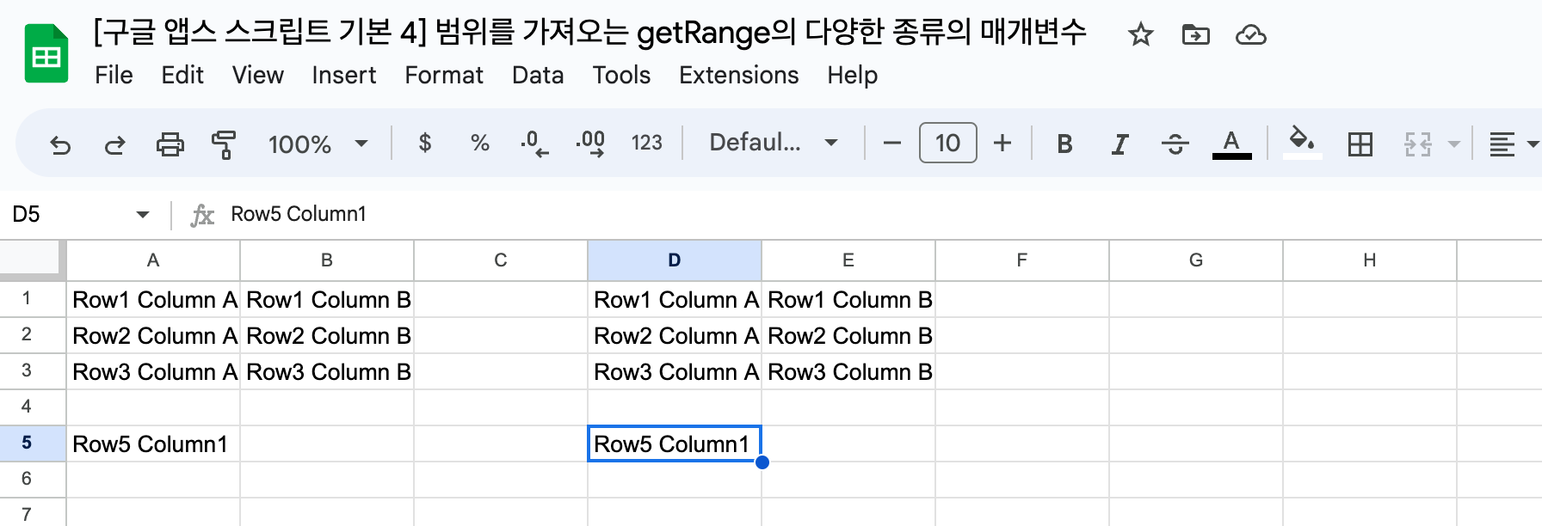Open the Google Sheets home icon
This screenshot has width=1542, height=526.
coord(46,54)
